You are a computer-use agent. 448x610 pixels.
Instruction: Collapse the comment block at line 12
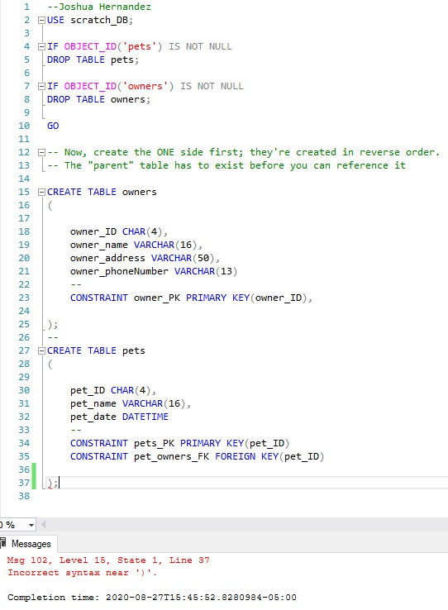pyautogui.click(x=41, y=152)
